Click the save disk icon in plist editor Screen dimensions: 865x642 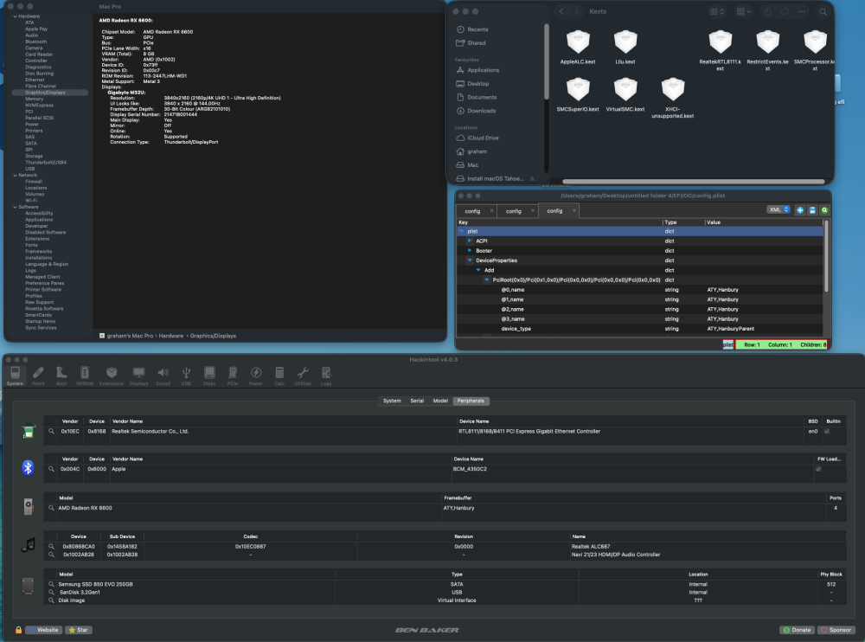[812, 209]
